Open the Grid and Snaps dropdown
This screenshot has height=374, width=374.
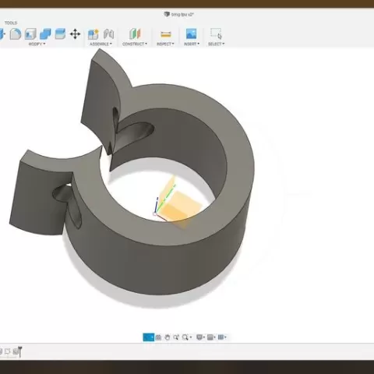211,337
